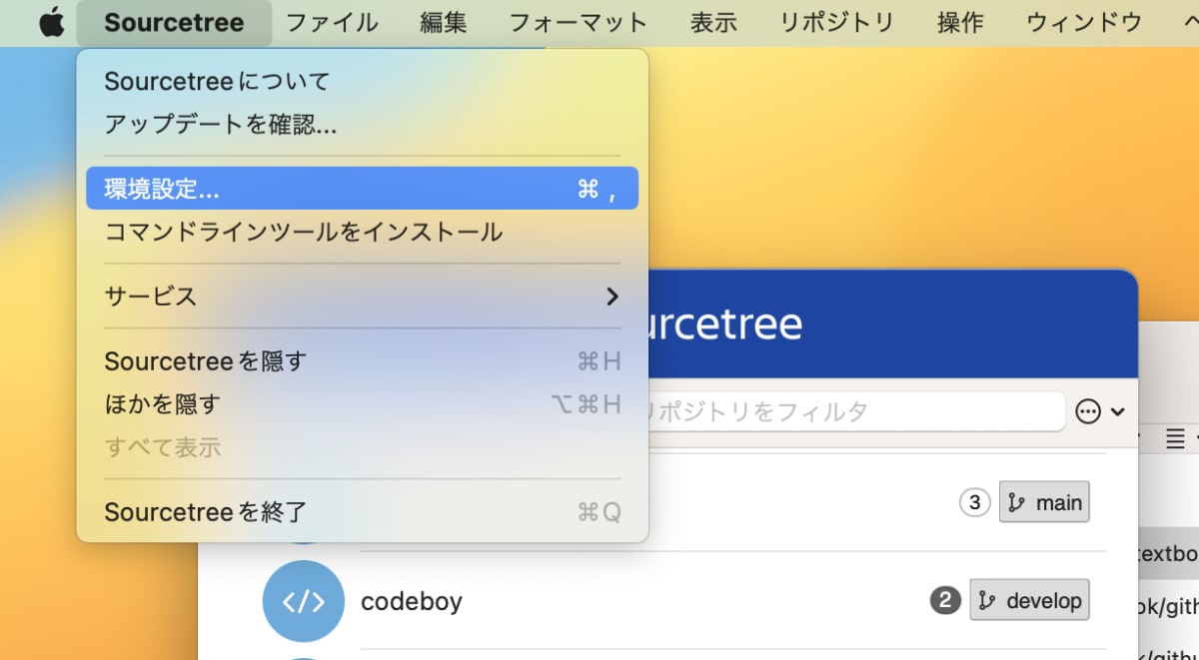
Task: Select ほかを隠す menu entry
Action: (x=362, y=404)
